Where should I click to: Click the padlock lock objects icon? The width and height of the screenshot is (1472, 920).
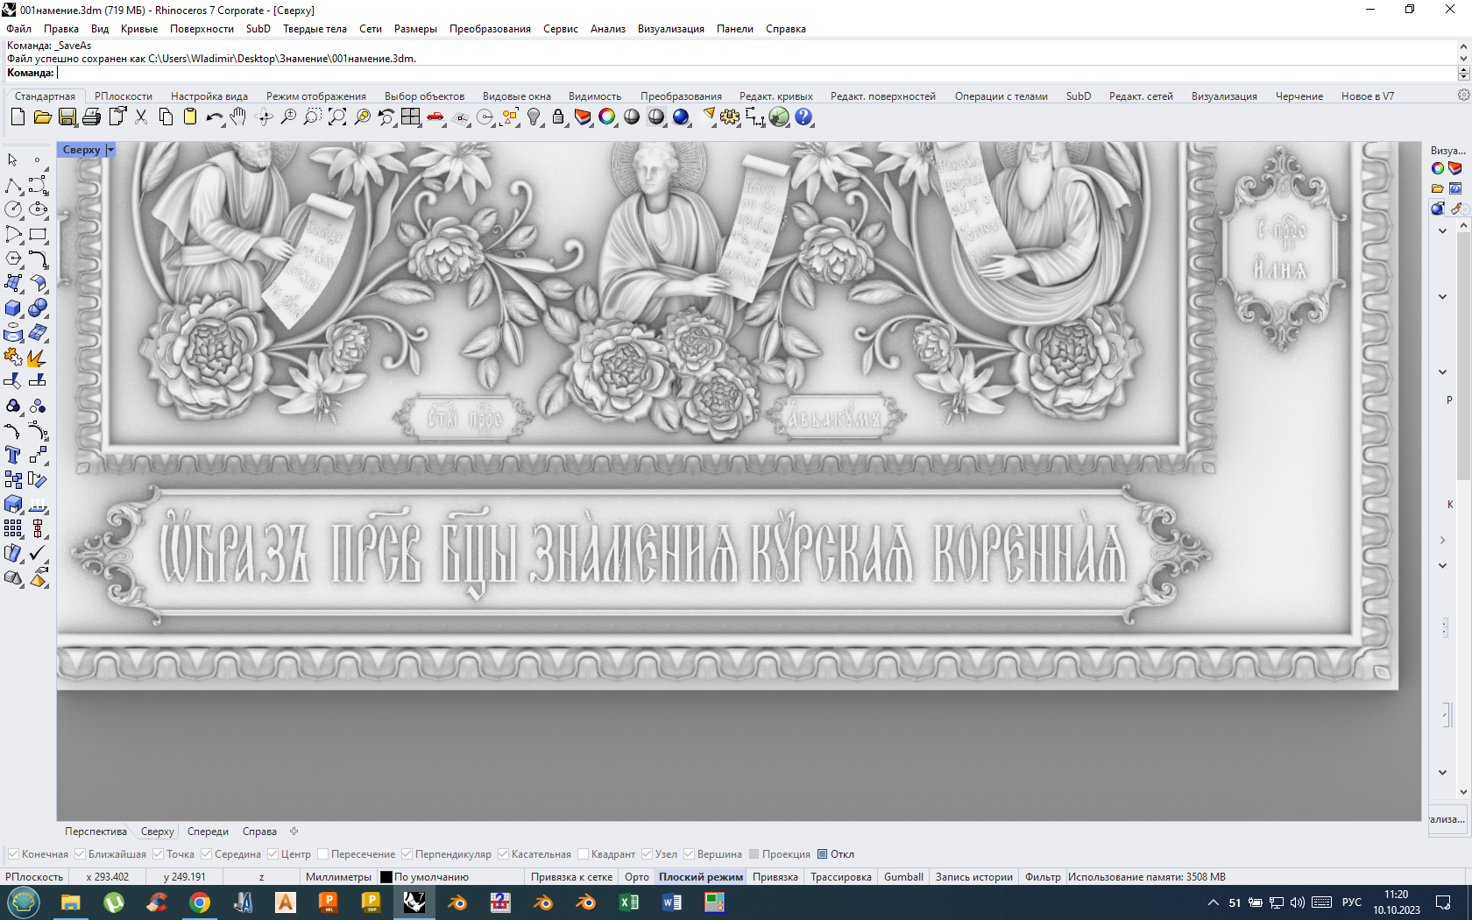click(x=558, y=117)
